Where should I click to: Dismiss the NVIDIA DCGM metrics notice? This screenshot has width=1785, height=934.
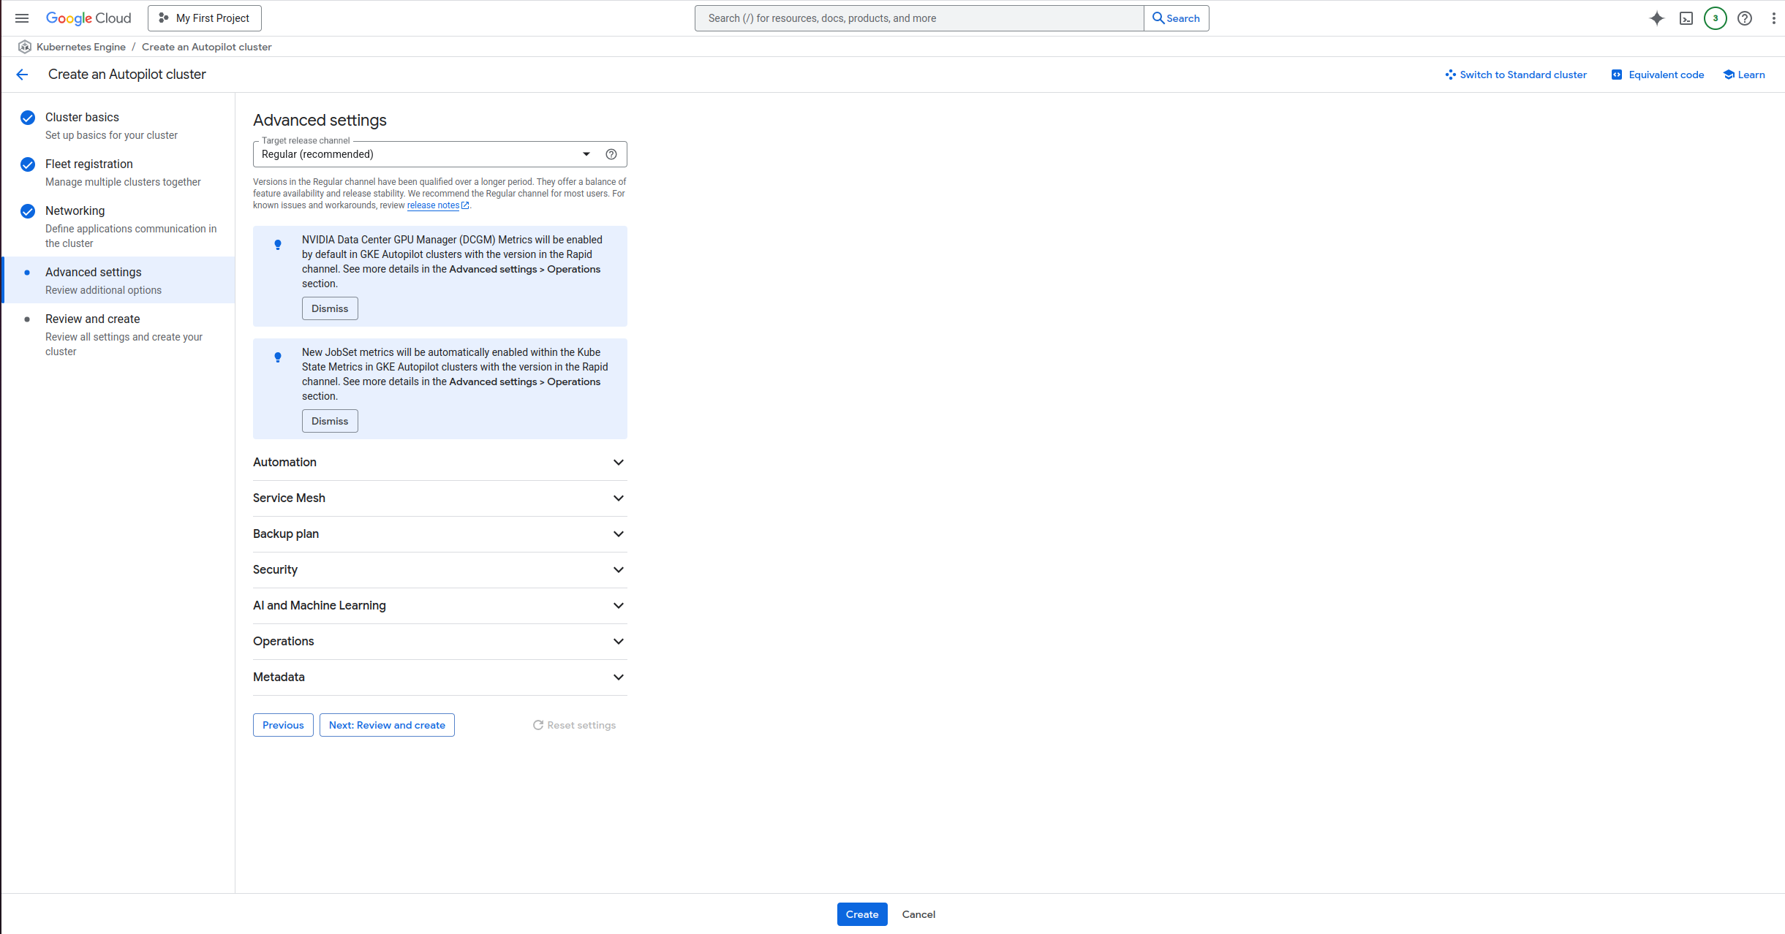330,308
